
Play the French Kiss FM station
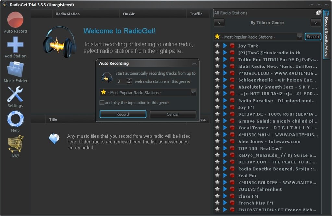(x=225, y=203)
